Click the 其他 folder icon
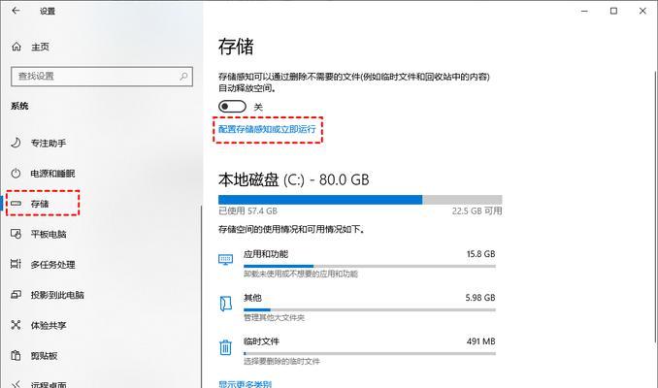This screenshot has height=388, width=658. [225, 304]
